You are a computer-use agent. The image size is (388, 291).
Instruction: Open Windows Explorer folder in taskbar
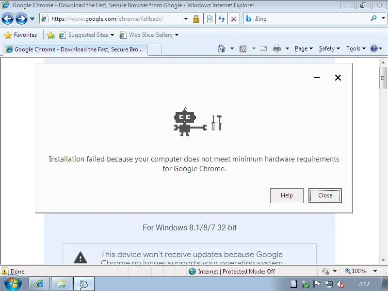(62, 284)
